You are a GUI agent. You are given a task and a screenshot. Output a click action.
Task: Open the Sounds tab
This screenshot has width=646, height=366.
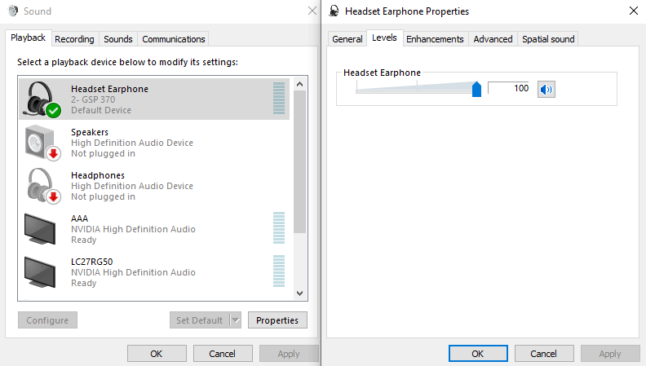[118, 39]
